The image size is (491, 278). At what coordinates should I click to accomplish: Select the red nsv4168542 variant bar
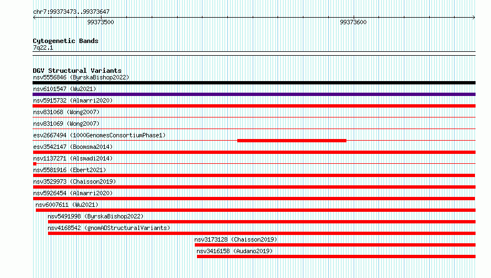pos(262,233)
